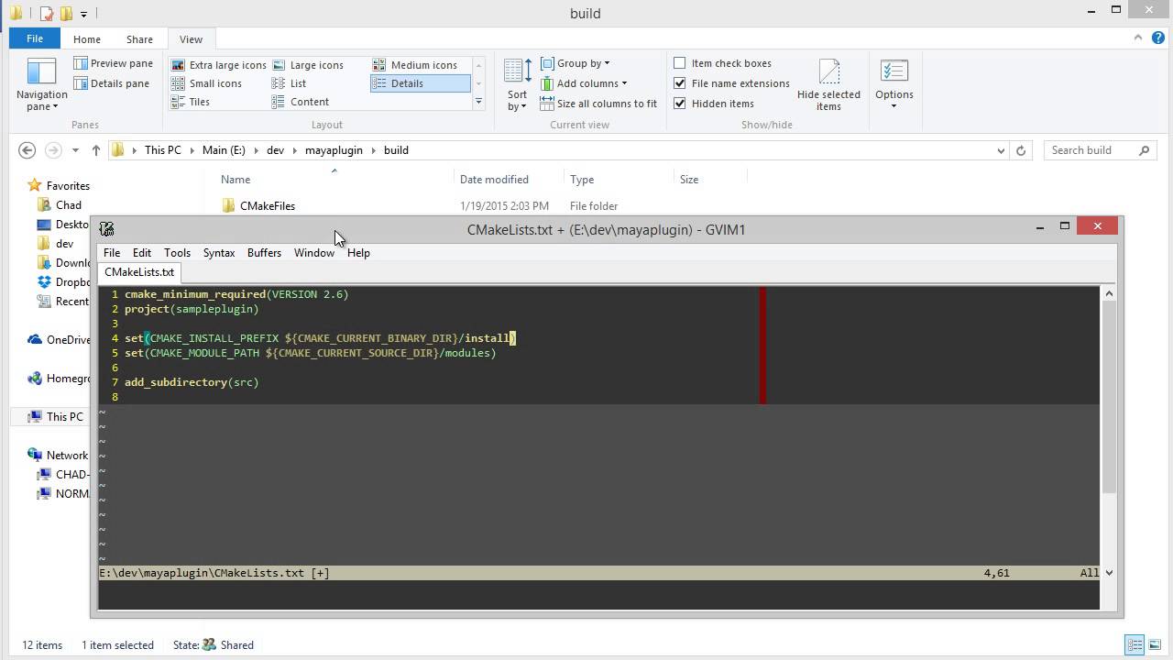Go back in Explorer
The height and width of the screenshot is (660, 1173).
coord(27,150)
